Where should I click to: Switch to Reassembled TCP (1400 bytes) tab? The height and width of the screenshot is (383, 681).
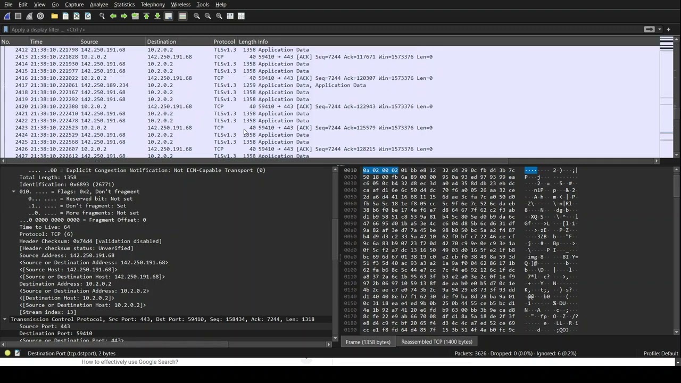pos(437,342)
